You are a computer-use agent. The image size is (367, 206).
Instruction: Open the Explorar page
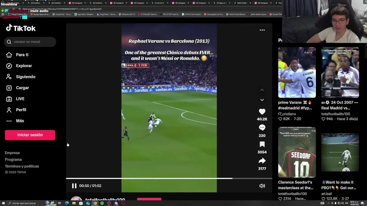[19, 66]
